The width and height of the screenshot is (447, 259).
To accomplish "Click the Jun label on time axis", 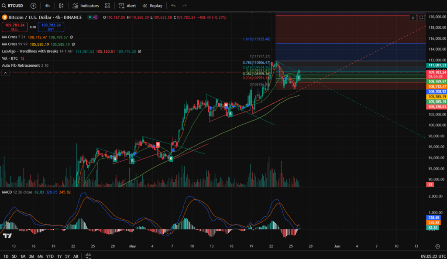I will pos(337,246).
